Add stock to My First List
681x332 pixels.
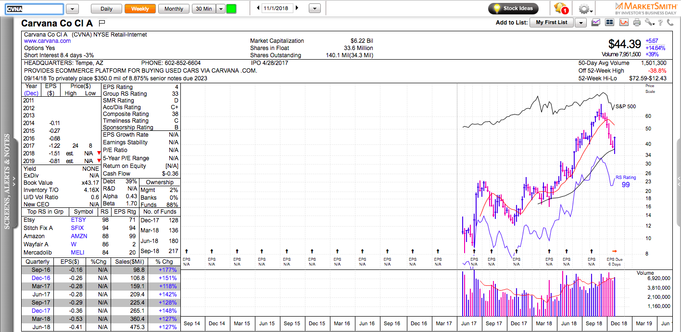point(552,23)
